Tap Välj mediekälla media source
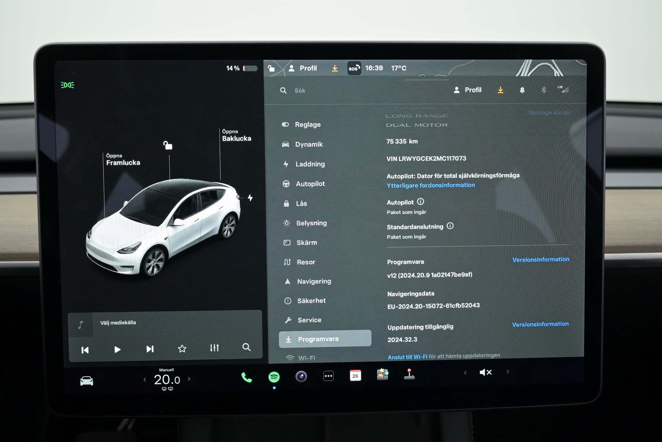The image size is (662, 442). point(118,322)
